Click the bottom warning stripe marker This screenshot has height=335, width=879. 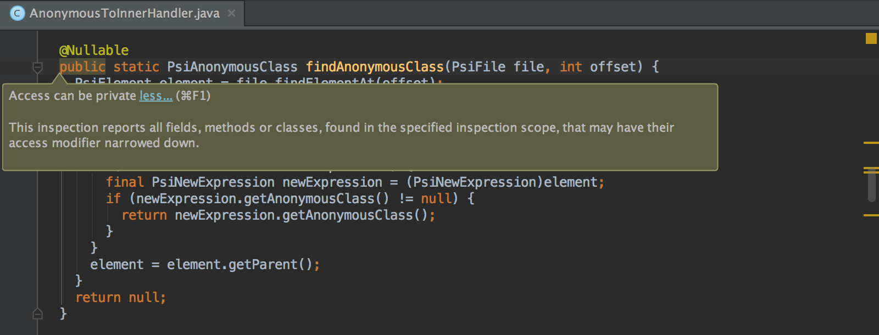871,215
